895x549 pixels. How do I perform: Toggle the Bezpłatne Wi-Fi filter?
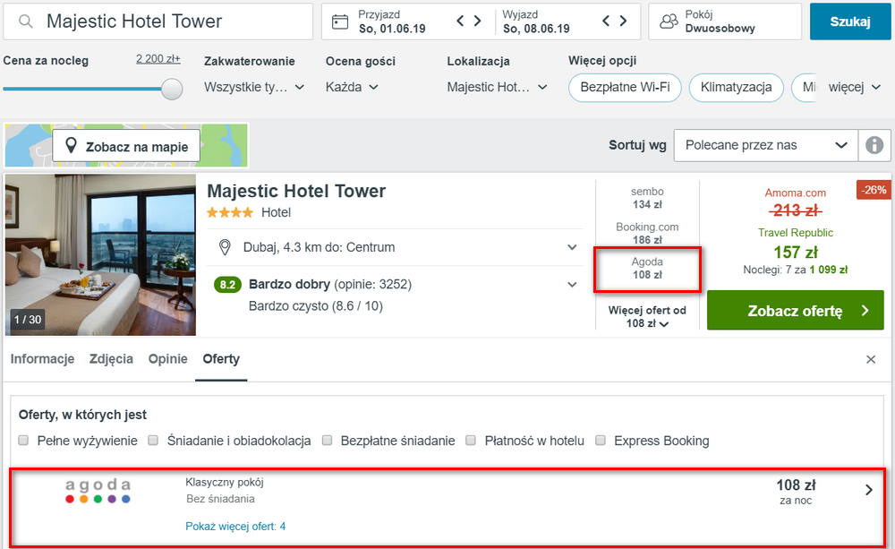coord(625,88)
